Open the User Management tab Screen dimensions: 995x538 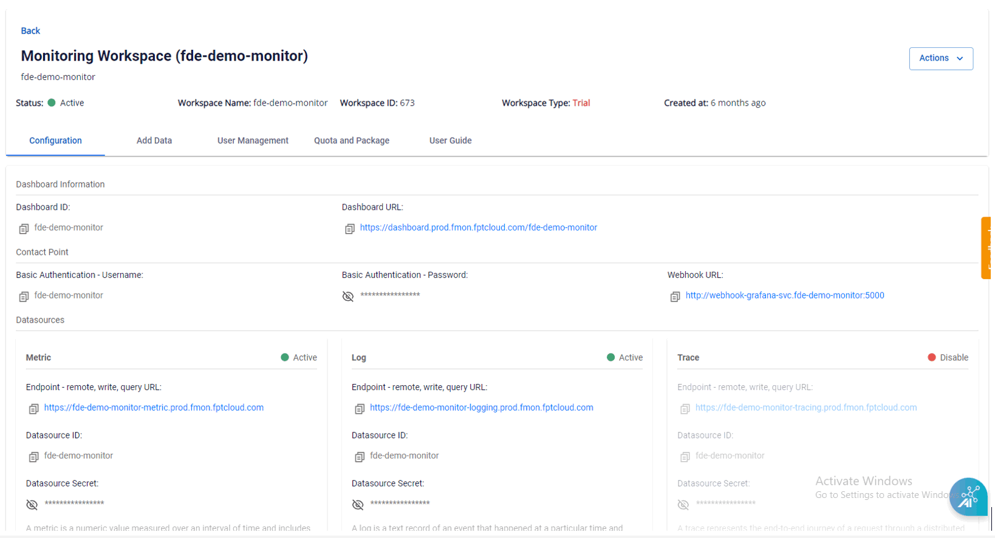[253, 141]
